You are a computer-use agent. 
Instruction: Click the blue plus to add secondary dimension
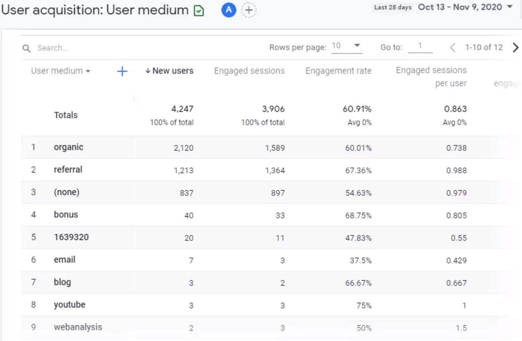[122, 71]
